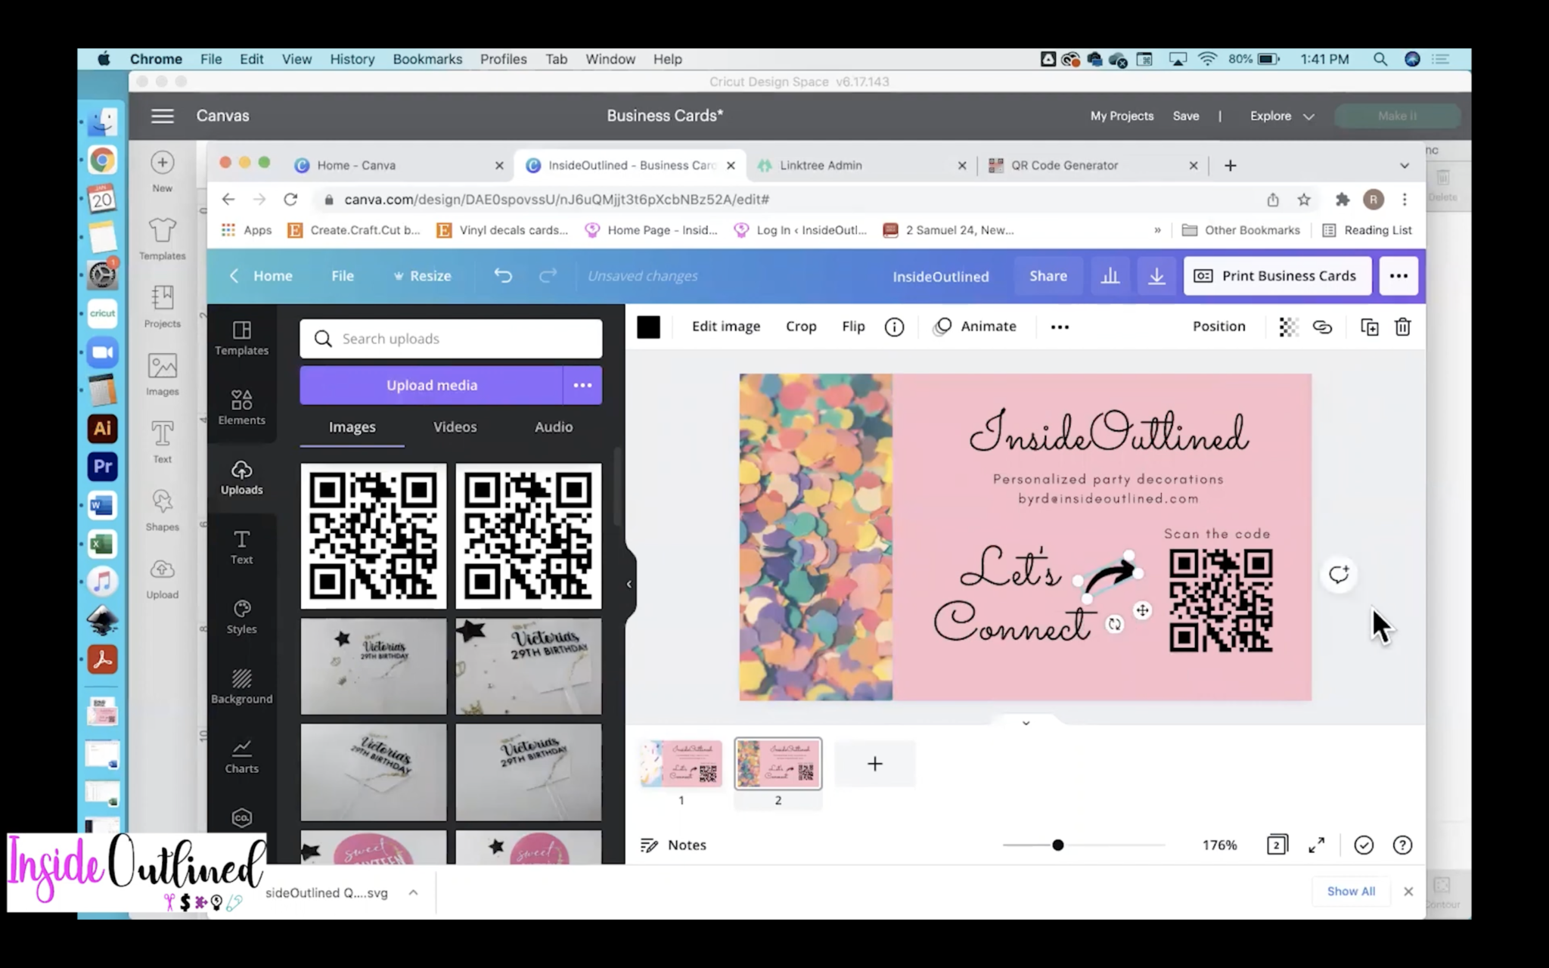
Task: Click the download arrow icon in Canva header
Action: pyautogui.click(x=1156, y=276)
